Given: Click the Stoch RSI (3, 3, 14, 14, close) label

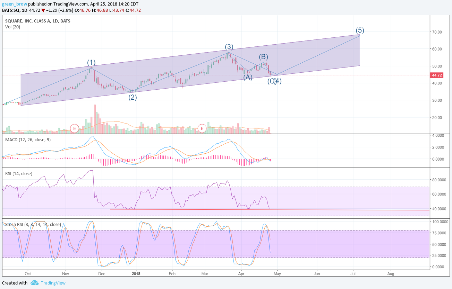Looking at the screenshot, I should click(x=33, y=224).
